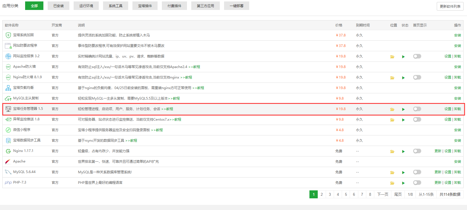Click 异常监控推送 1.8 software name
Screen dimensions: 467x210
26,119
